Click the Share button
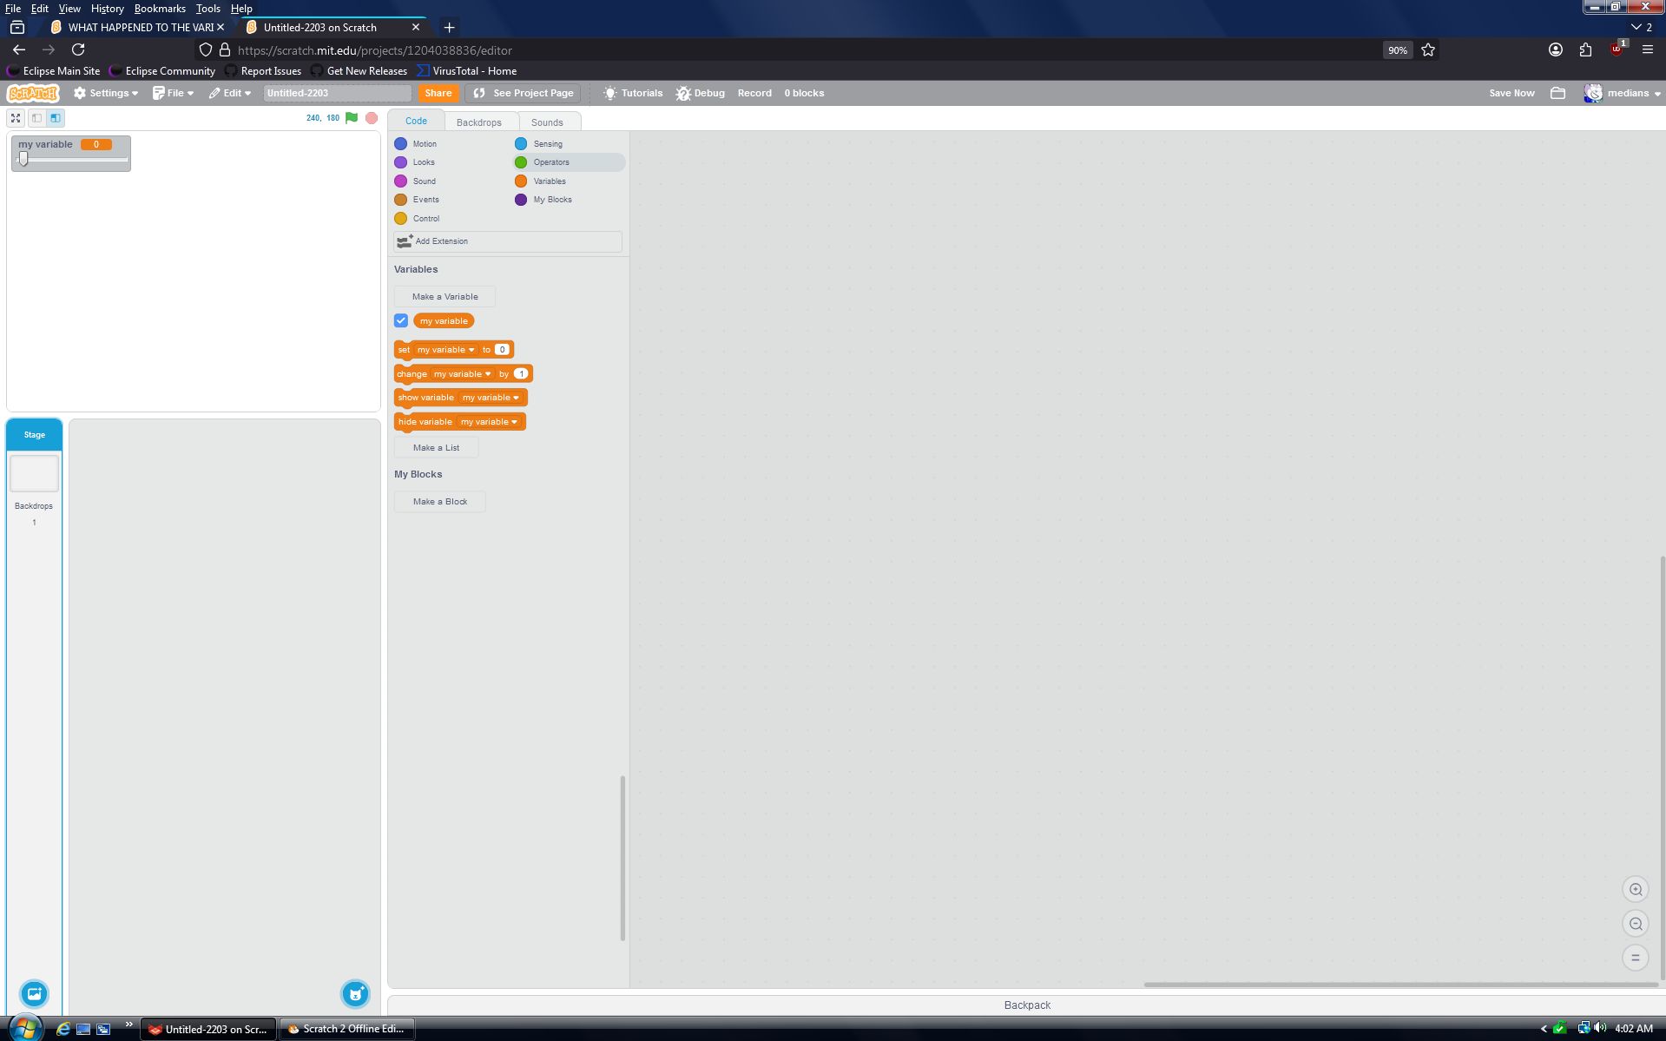1666x1041 pixels. [x=438, y=93]
